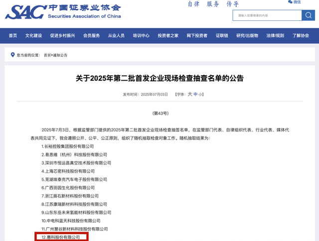Click the location pin icon
The width and height of the screenshot is (319, 241).
[x=12, y=55]
